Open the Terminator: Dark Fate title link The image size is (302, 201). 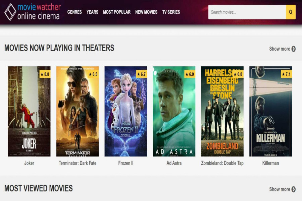coord(78,163)
